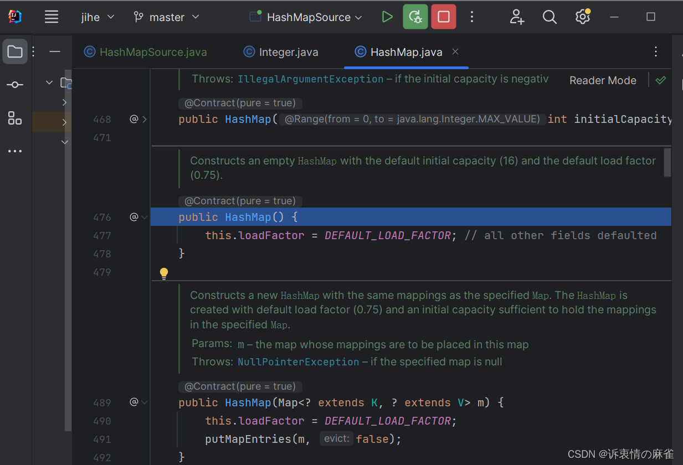Open the NullPointerException doc link
683x465 pixels.
pos(298,362)
